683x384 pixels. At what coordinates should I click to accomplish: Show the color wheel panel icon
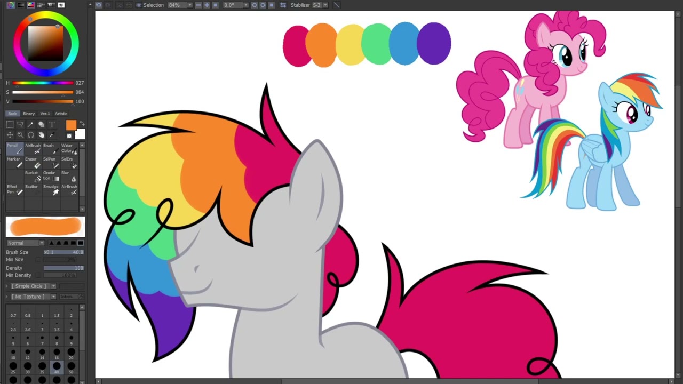coord(11,5)
